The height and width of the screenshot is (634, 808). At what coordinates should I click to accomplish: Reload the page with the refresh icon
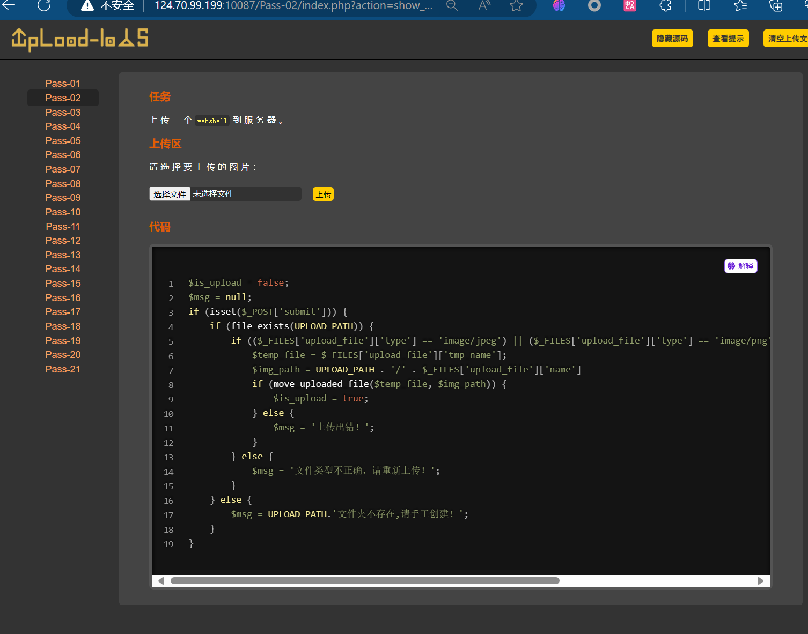[x=44, y=5]
